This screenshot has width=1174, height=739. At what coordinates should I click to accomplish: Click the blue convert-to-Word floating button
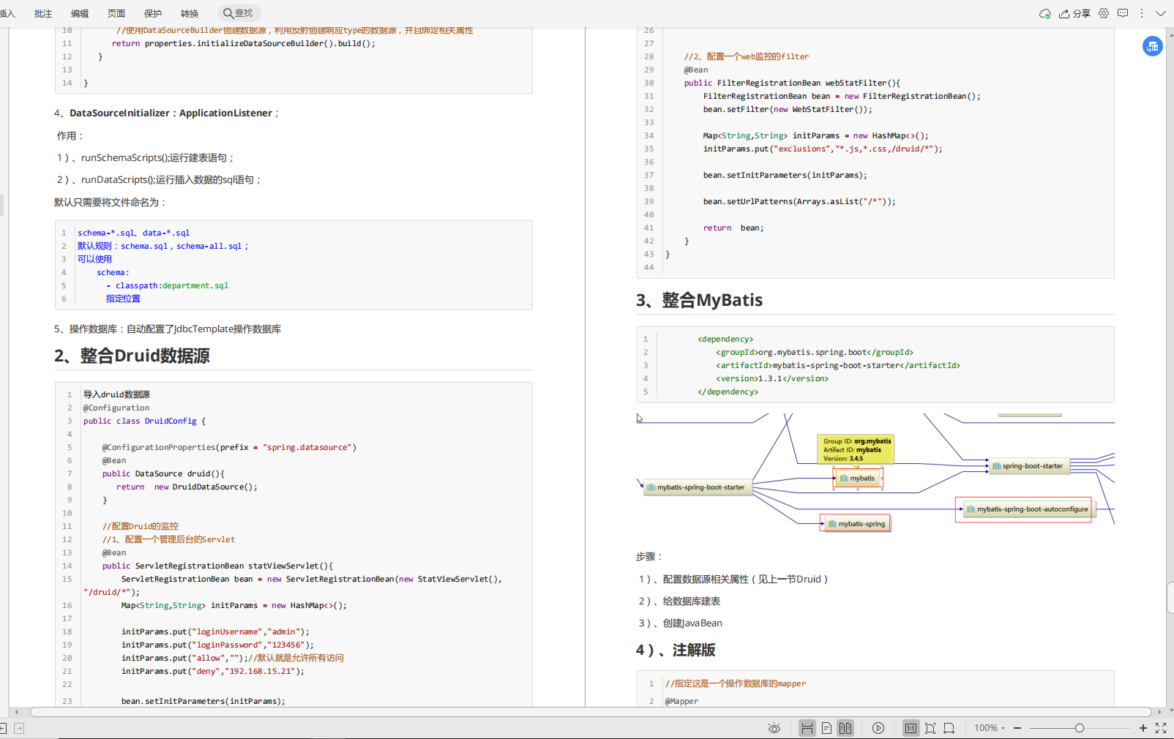pos(1153,46)
